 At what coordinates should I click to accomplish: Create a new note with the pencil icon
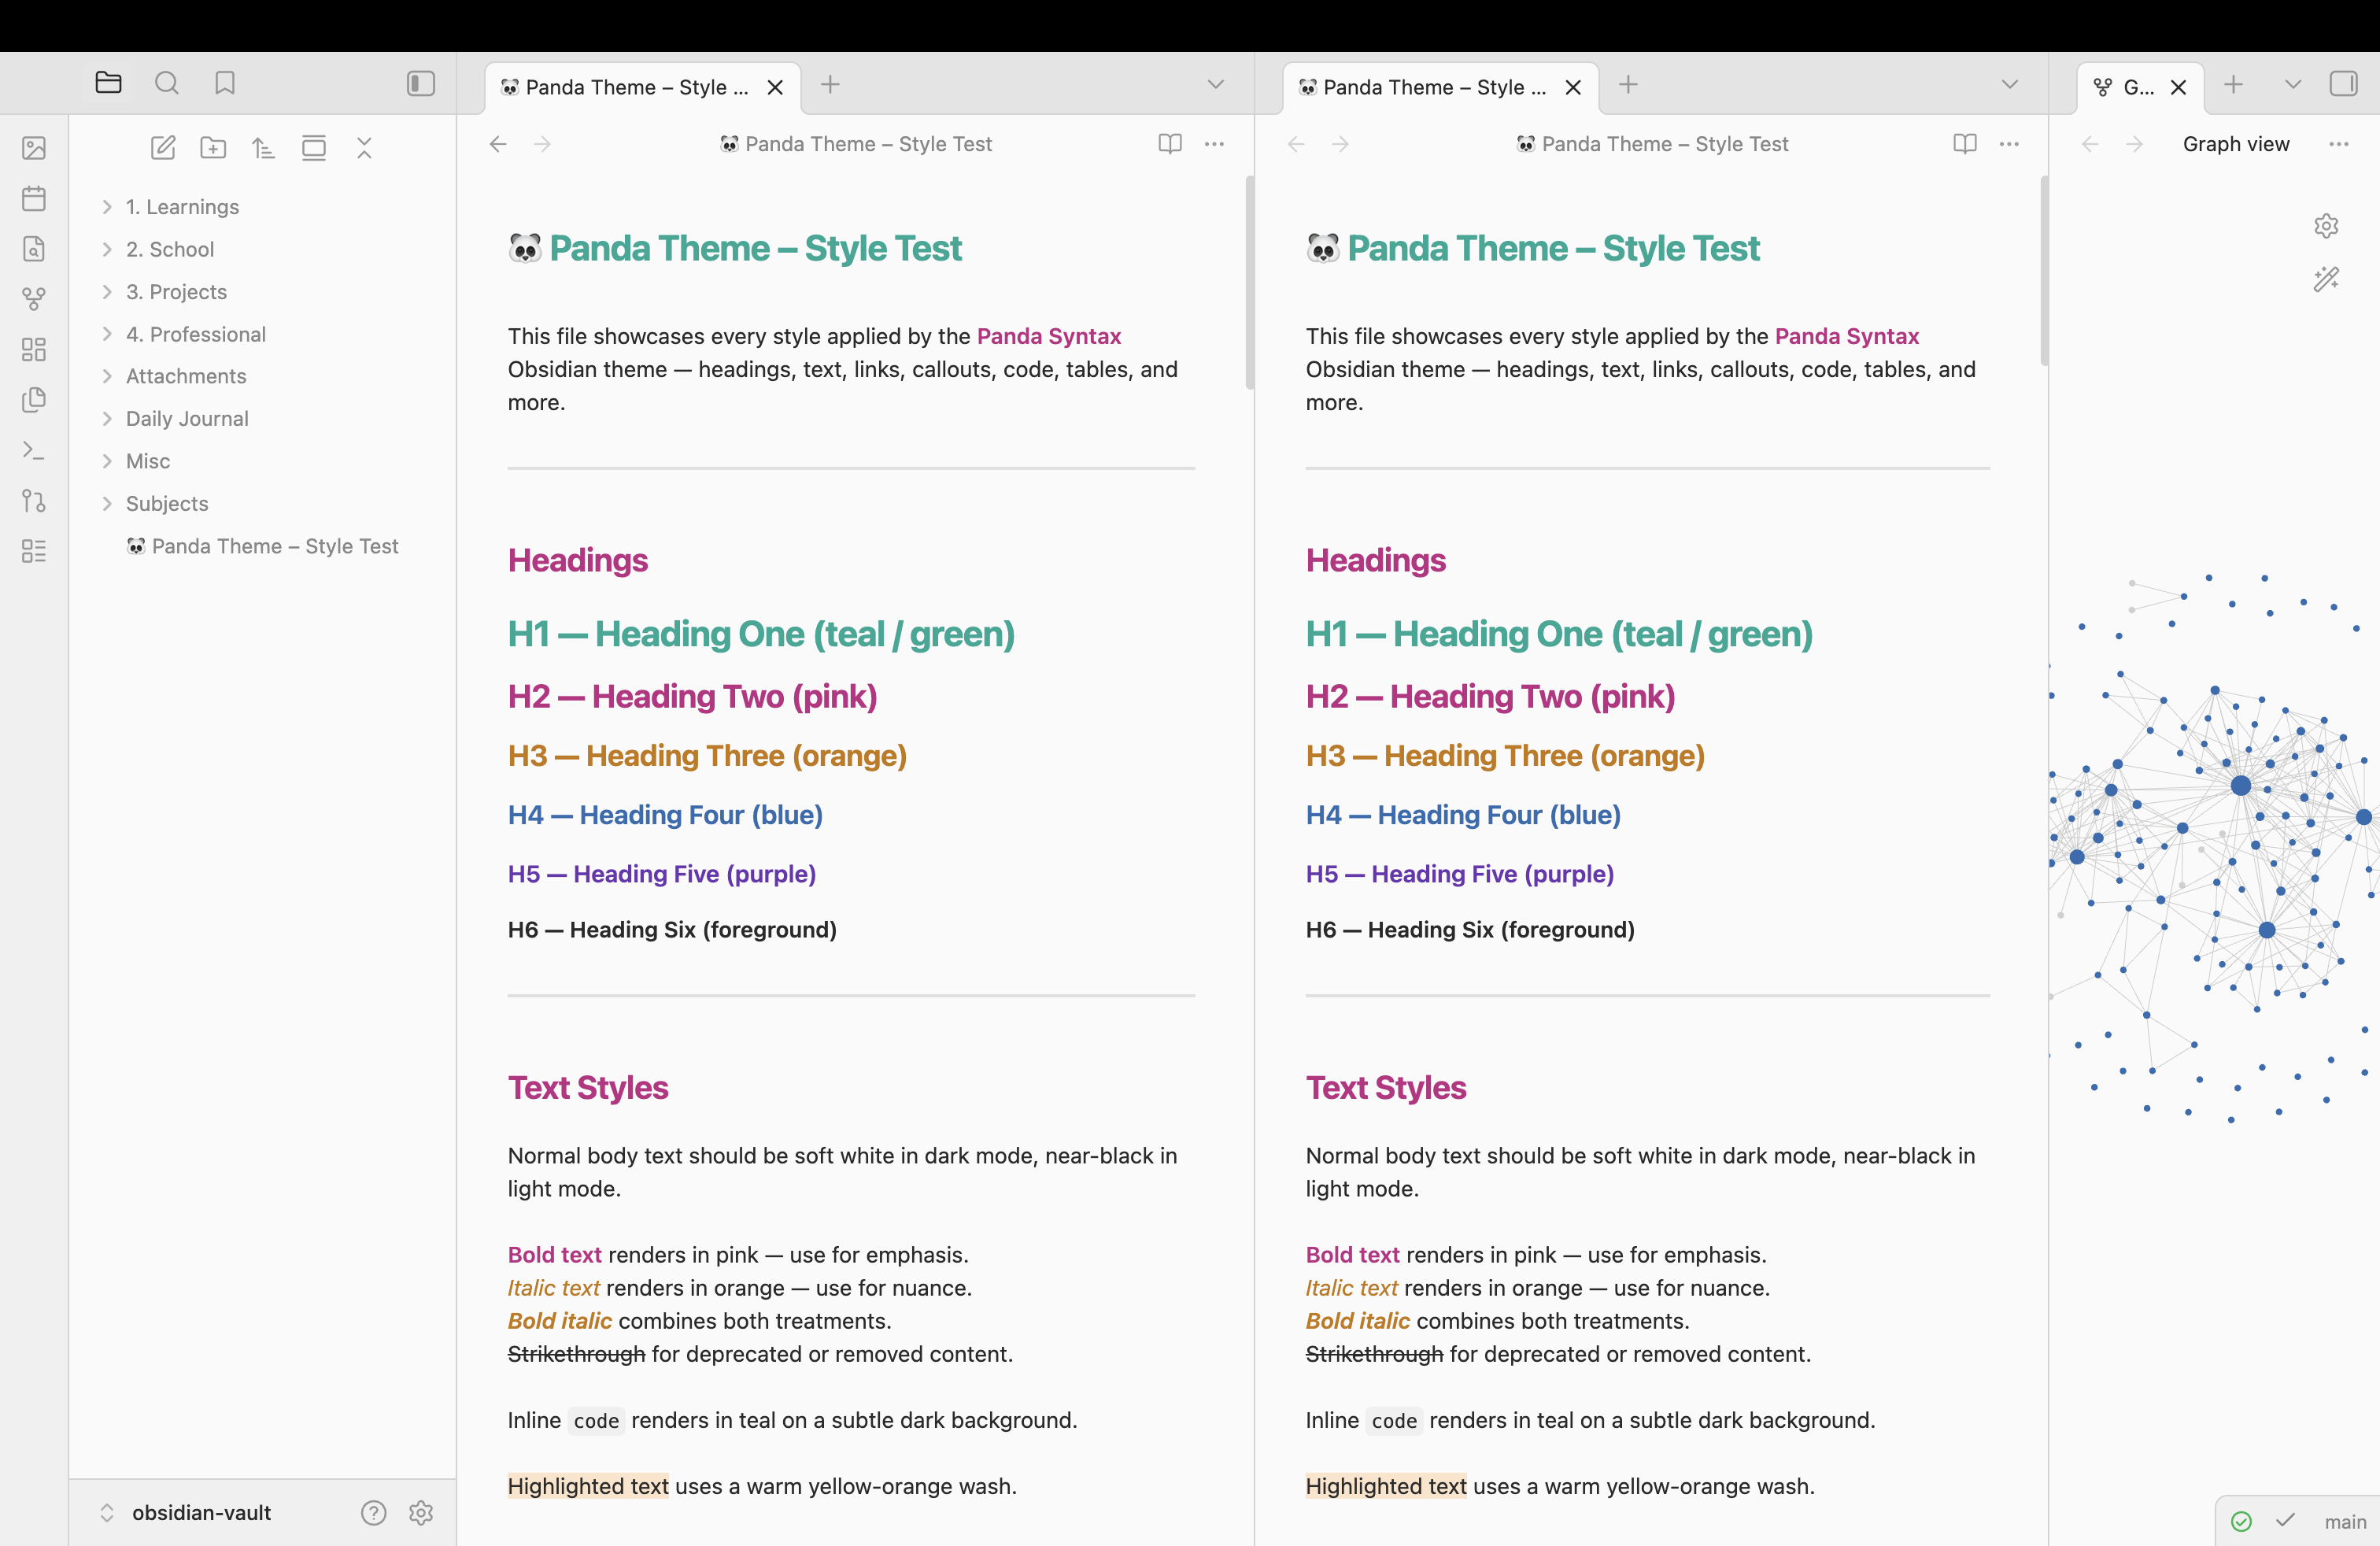tap(163, 148)
